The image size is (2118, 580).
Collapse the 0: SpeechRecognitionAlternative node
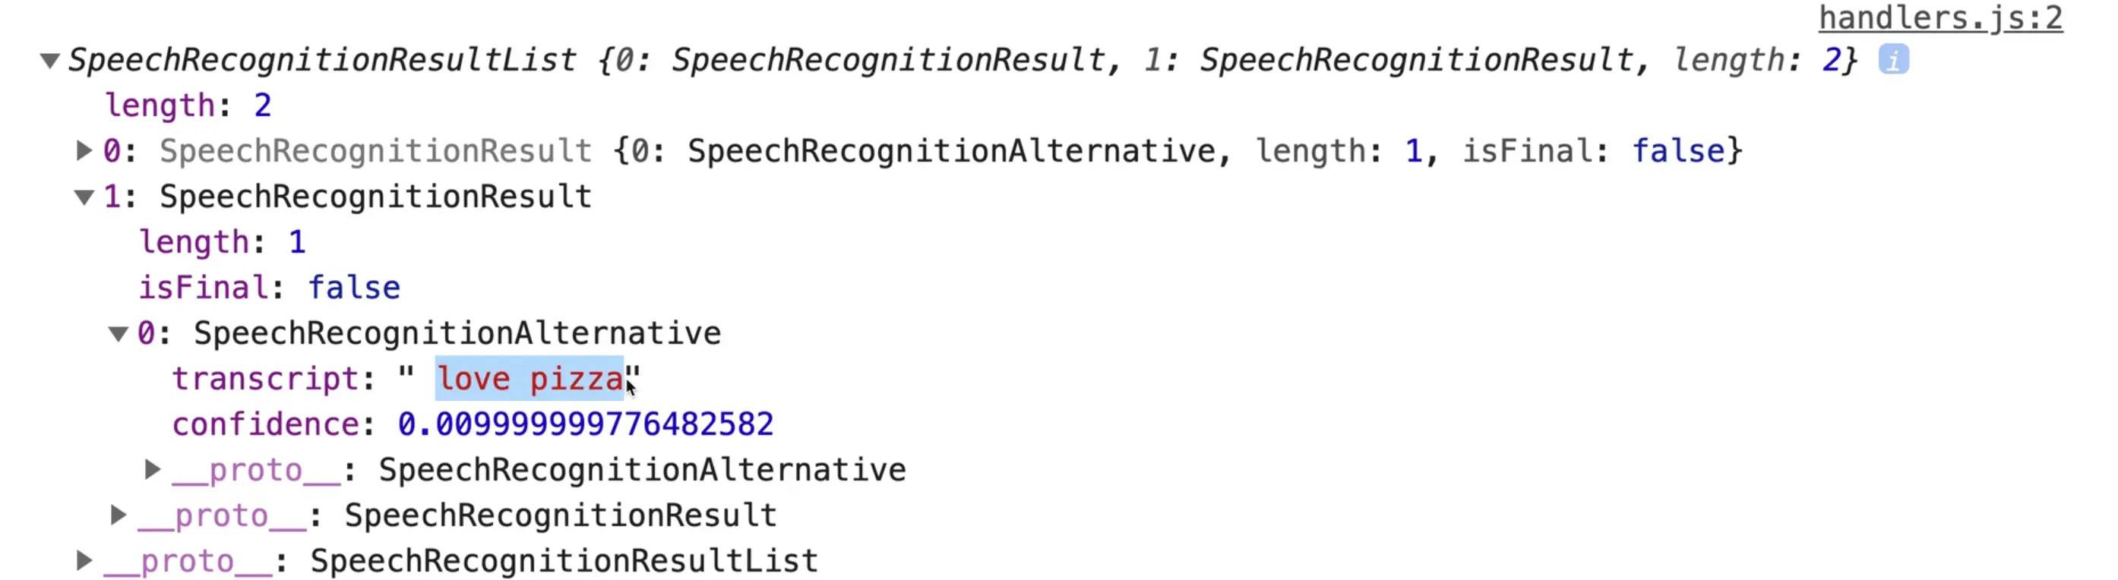tap(119, 333)
